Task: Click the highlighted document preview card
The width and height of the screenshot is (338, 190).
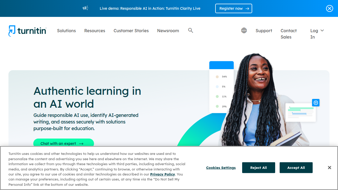Action: (301, 112)
